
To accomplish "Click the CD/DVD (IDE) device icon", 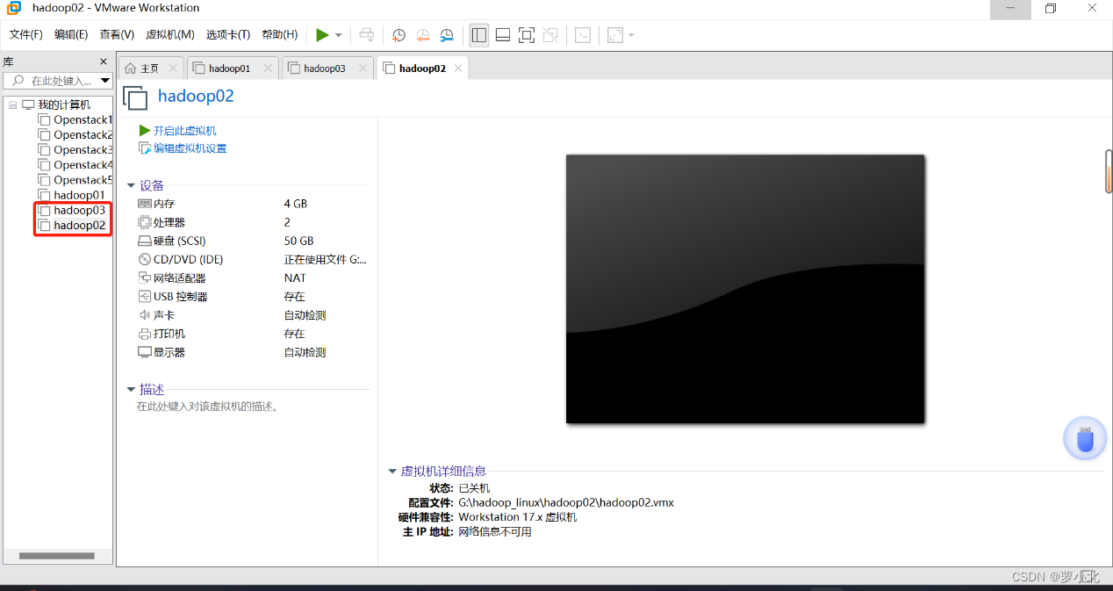I will click(x=145, y=259).
